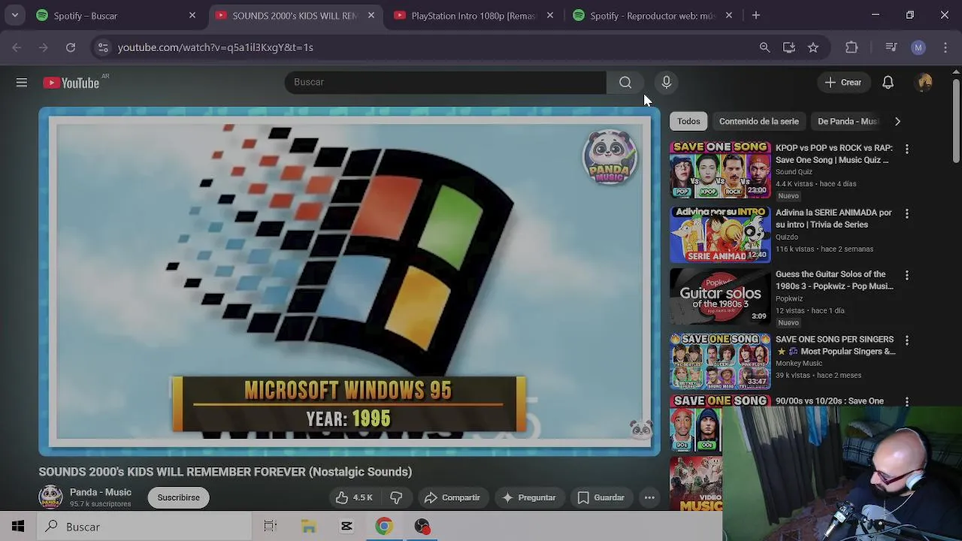Open File Explorer from taskbar
The height and width of the screenshot is (541, 962).
click(x=309, y=527)
